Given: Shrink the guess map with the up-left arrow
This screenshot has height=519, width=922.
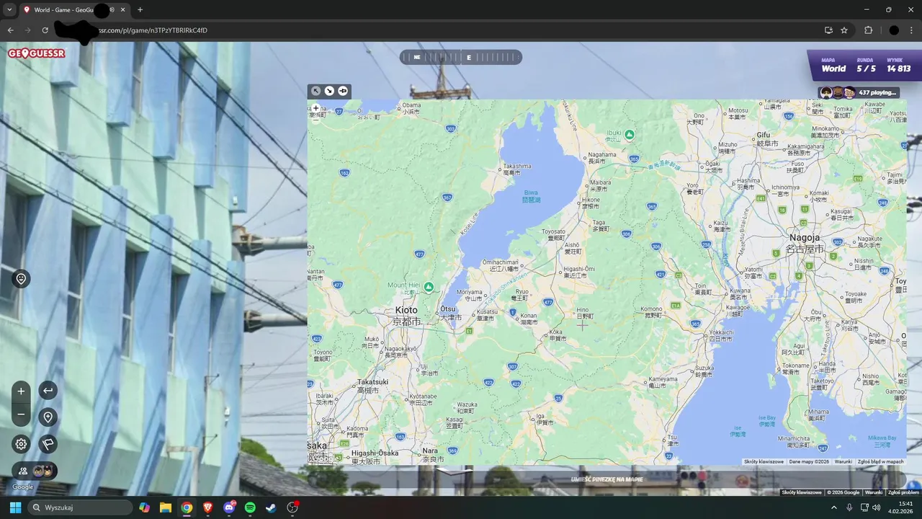Looking at the screenshot, I should point(315,91).
